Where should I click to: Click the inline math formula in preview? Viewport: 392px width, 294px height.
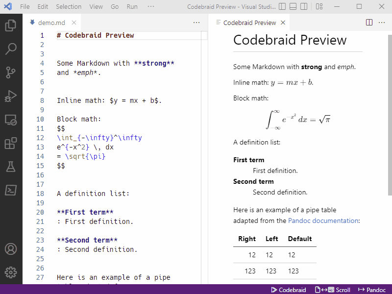click(292, 82)
